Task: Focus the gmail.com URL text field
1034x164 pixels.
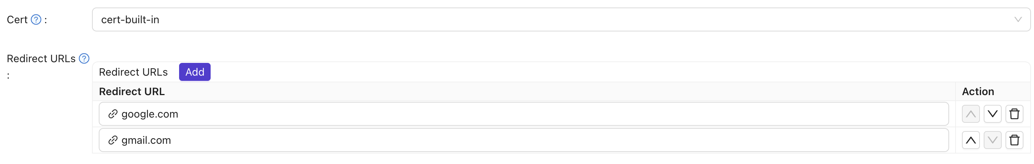Action: pyautogui.click(x=522, y=140)
